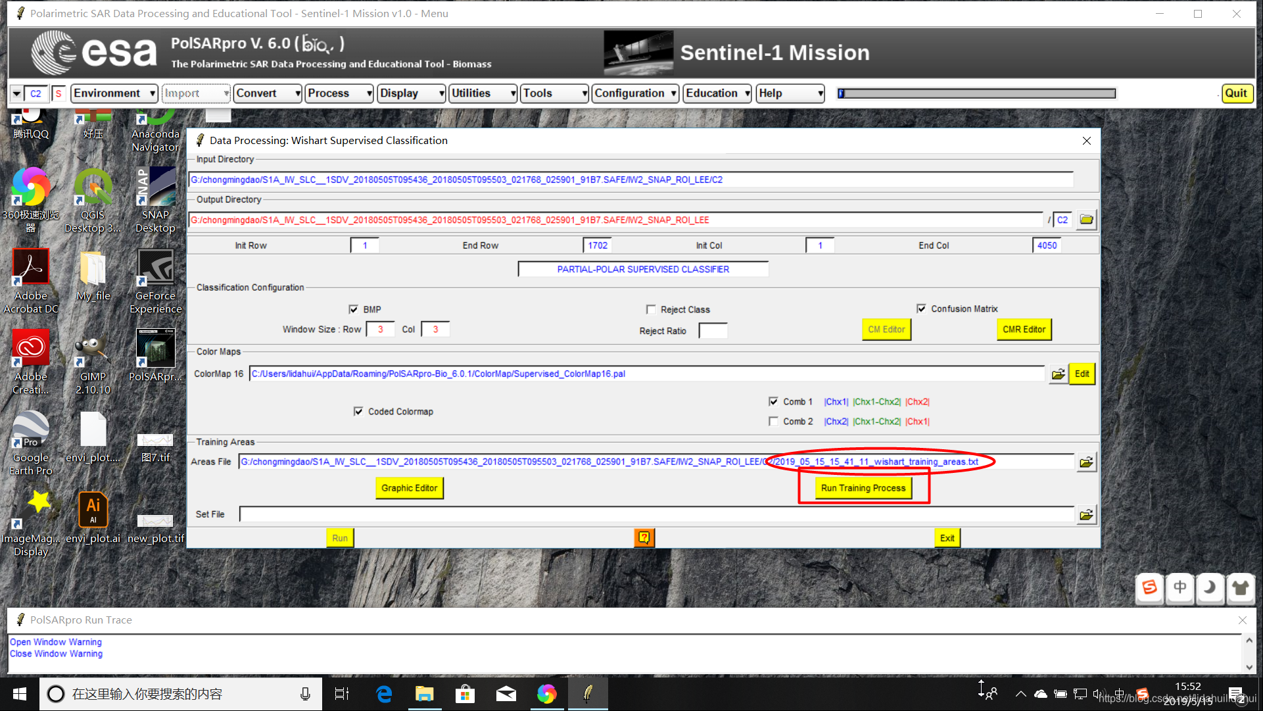Click the 'Open Window Warning' trace line
The height and width of the screenshot is (711, 1263).
click(x=56, y=642)
